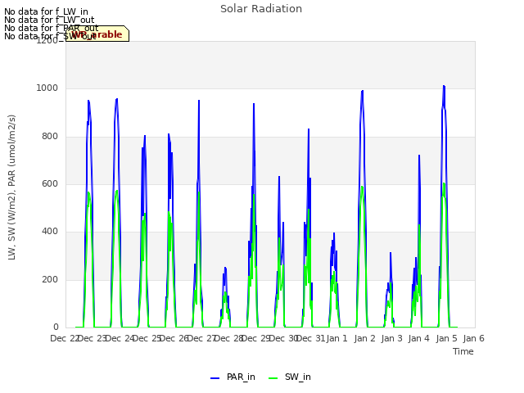
Task: Click the 400 y-axis tick label
Action: coord(50,232)
